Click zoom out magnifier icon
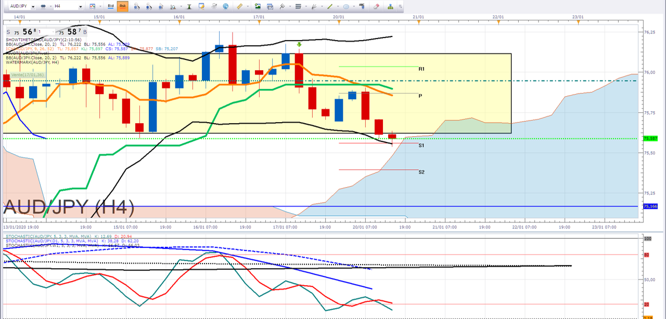This screenshot has width=666, height=319. pos(149,6)
